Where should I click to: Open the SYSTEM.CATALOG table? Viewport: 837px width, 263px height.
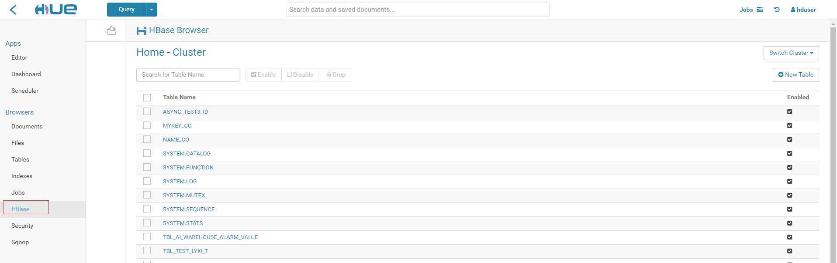187,154
